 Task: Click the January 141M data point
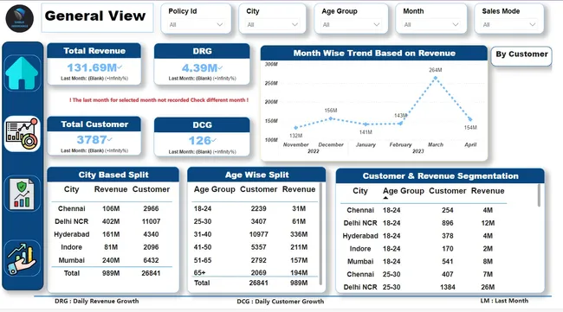pos(366,124)
